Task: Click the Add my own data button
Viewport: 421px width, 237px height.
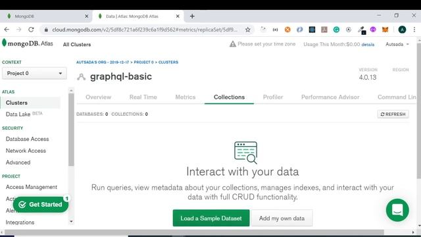Action: (282, 218)
